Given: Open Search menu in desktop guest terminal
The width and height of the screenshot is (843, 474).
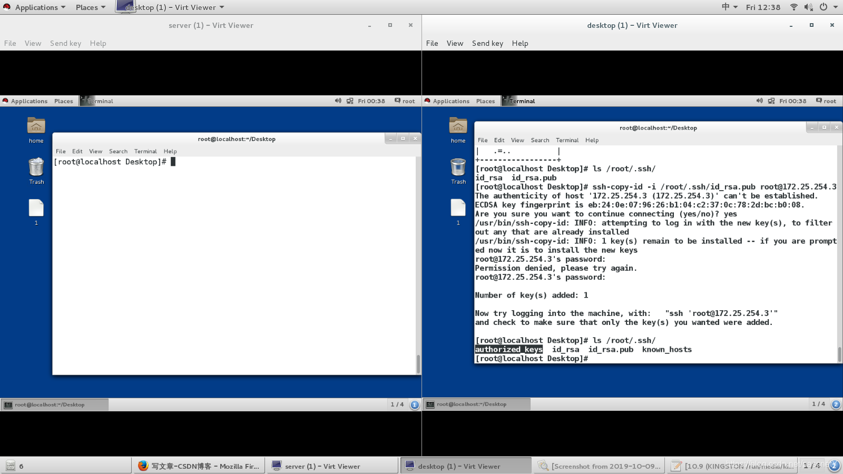Looking at the screenshot, I should pos(540,140).
